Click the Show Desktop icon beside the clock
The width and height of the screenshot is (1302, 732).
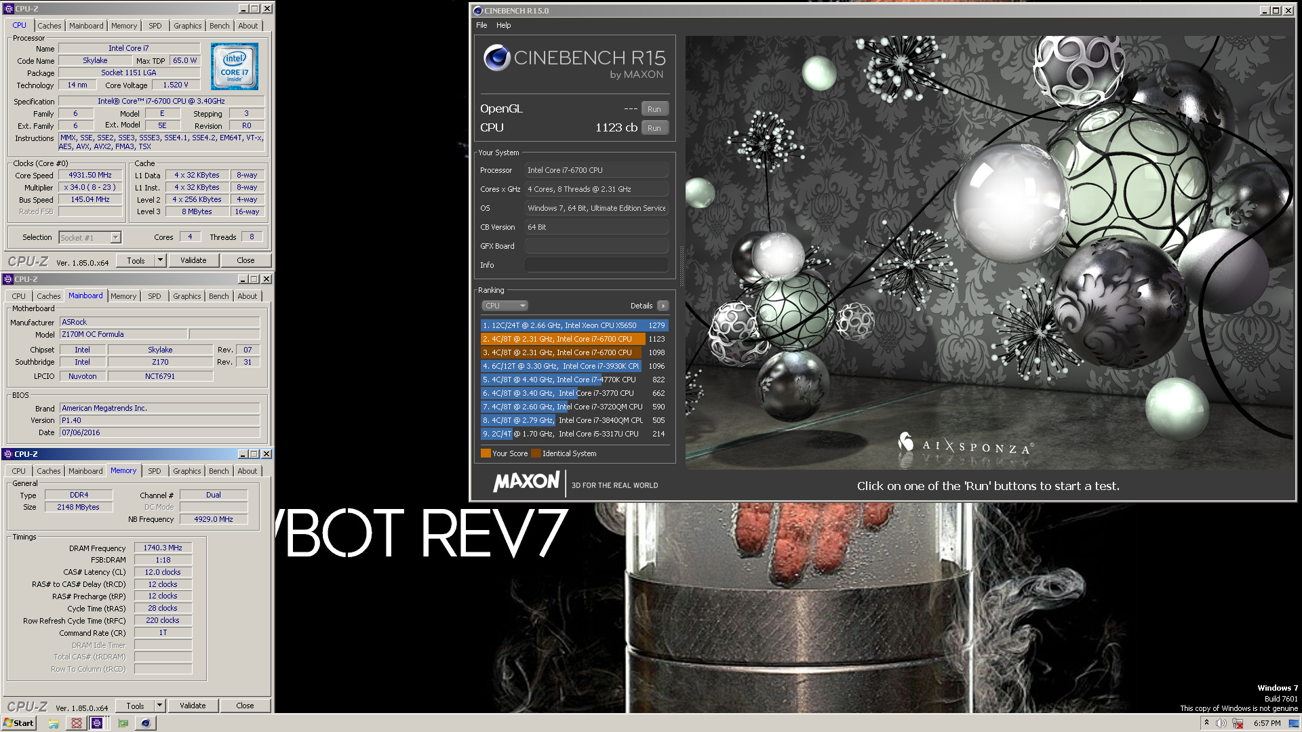(1293, 723)
